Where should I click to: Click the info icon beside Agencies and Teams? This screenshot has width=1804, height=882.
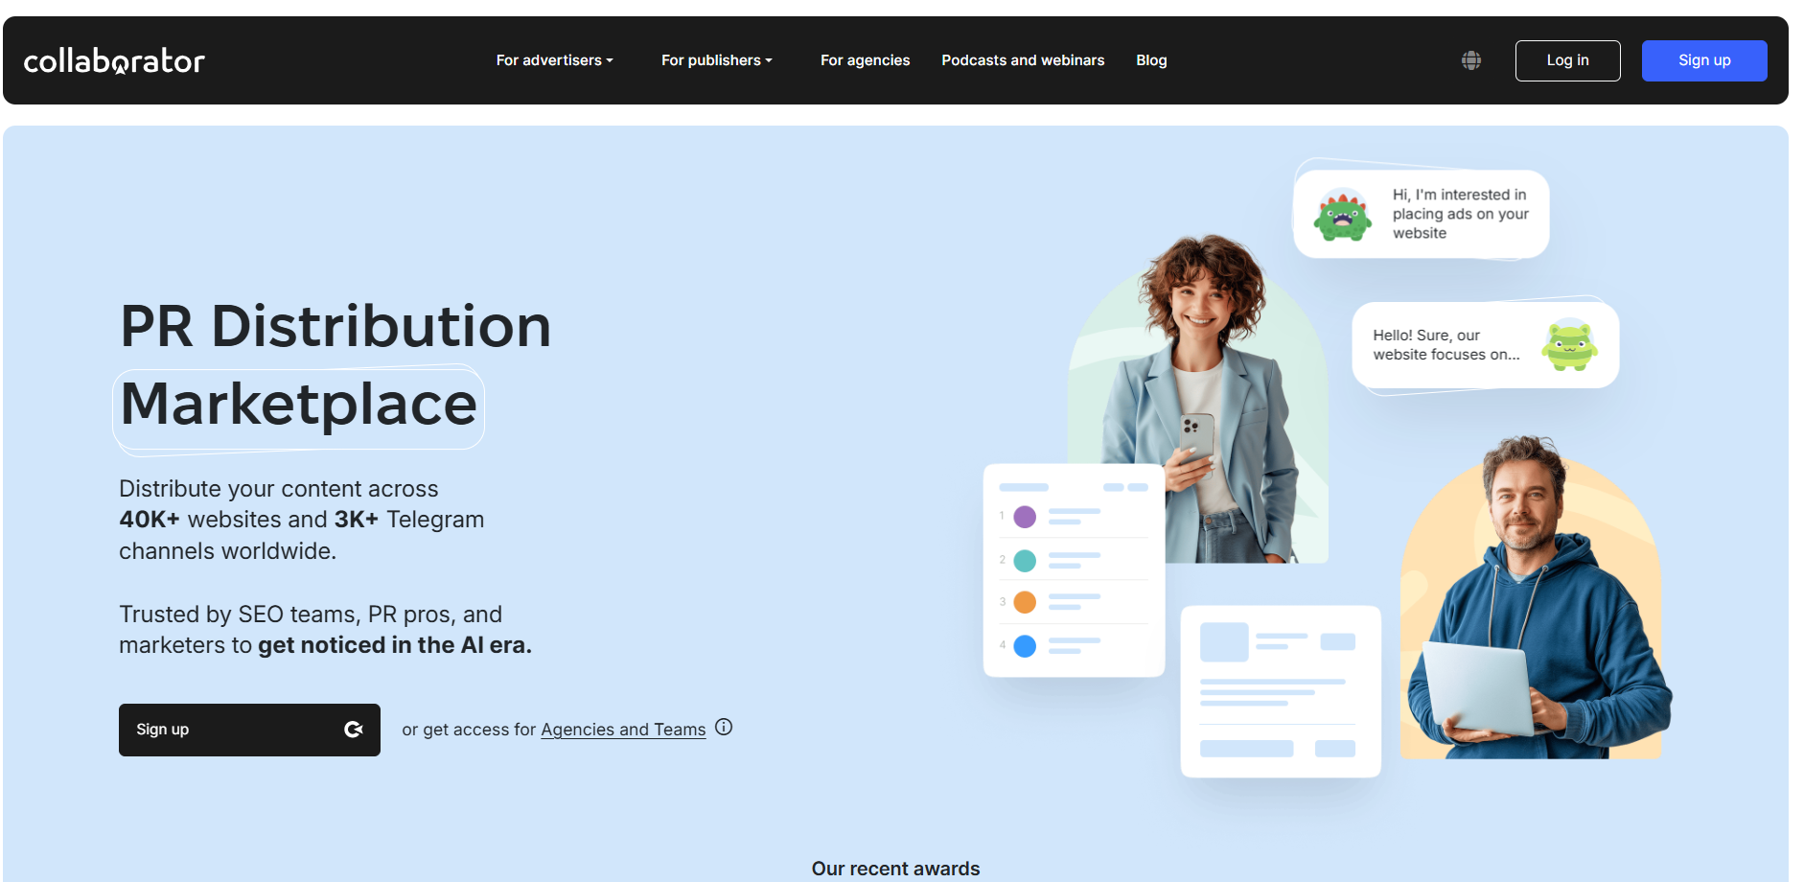[x=724, y=728]
